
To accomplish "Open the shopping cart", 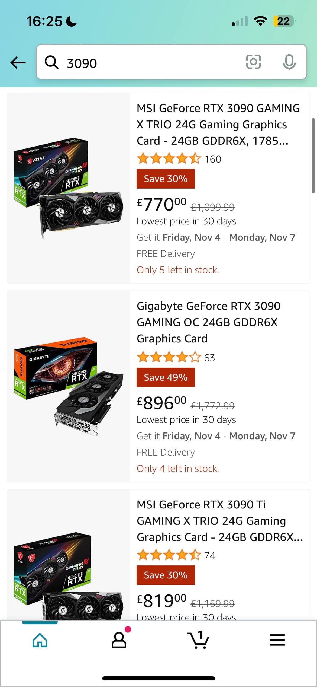I will (198, 640).
